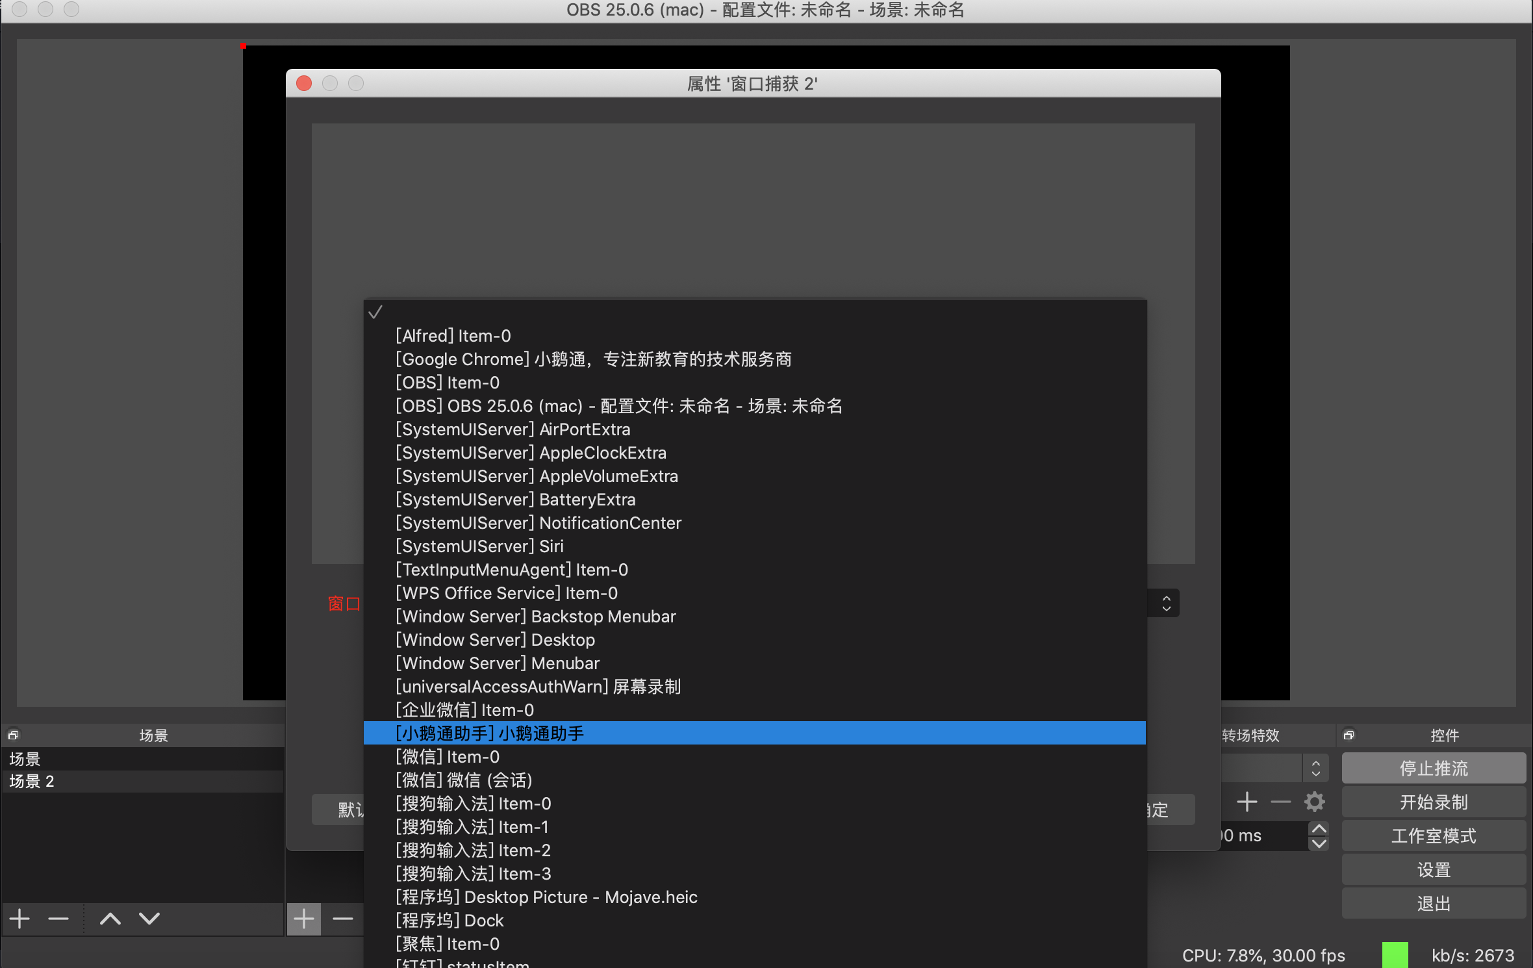Select [搜狗输入法] Item-2
This screenshot has width=1533, height=968.
[755, 850]
